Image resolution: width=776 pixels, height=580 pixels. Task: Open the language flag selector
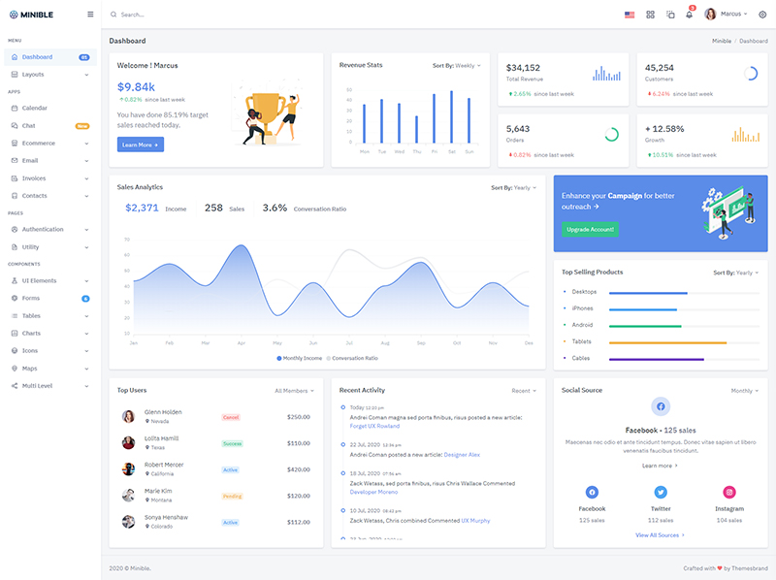(630, 15)
